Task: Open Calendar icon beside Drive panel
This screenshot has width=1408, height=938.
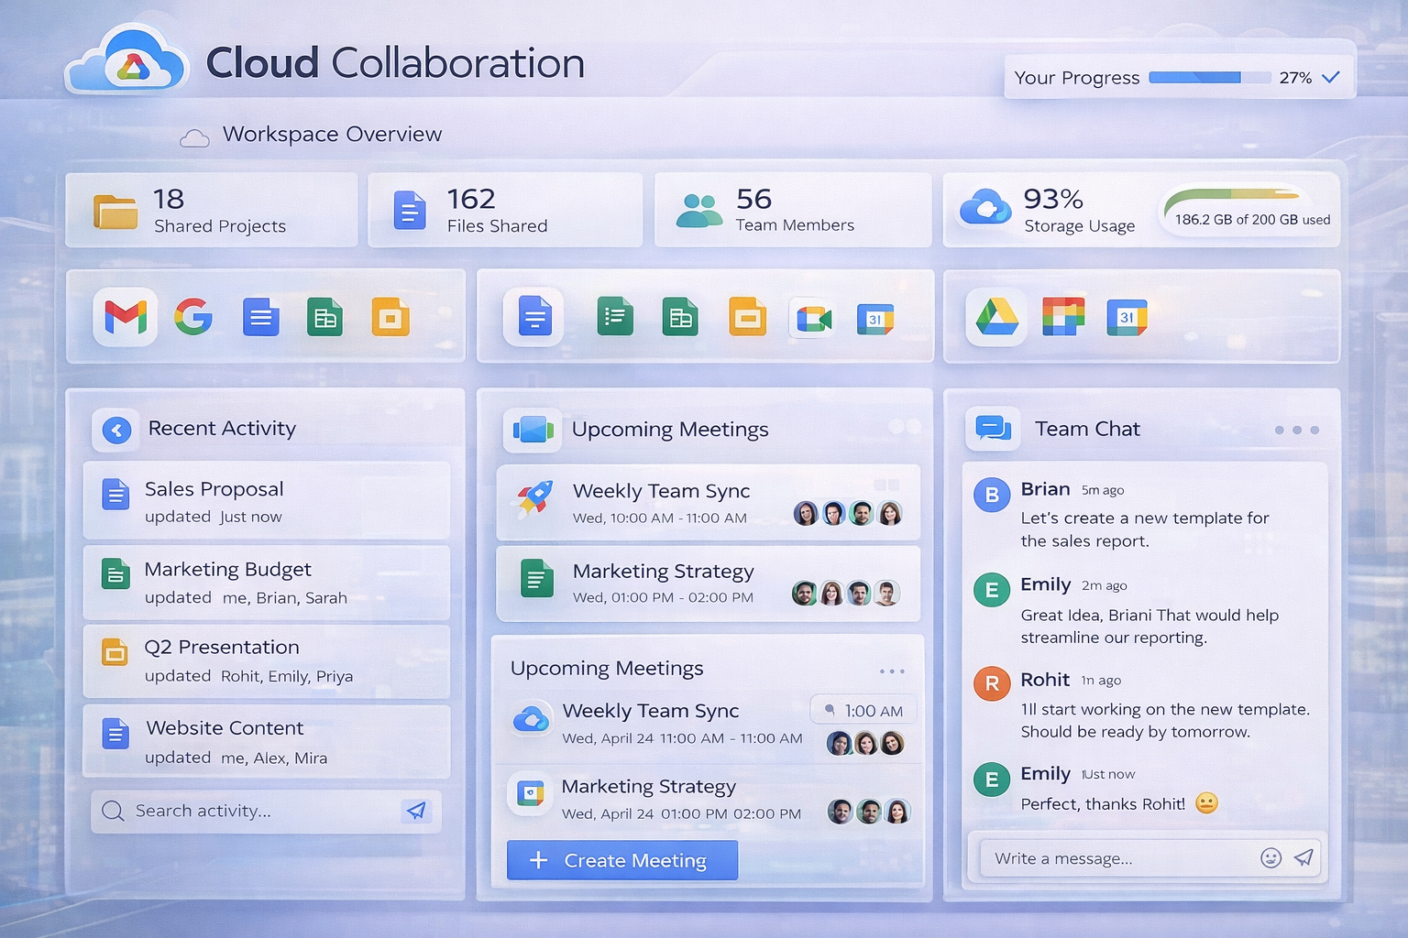Action: tap(1127, 317)
